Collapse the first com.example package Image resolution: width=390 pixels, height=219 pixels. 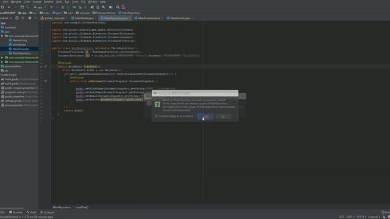2,36
